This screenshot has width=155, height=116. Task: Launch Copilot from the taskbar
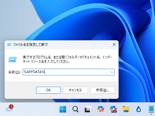(x=101, y=109)
